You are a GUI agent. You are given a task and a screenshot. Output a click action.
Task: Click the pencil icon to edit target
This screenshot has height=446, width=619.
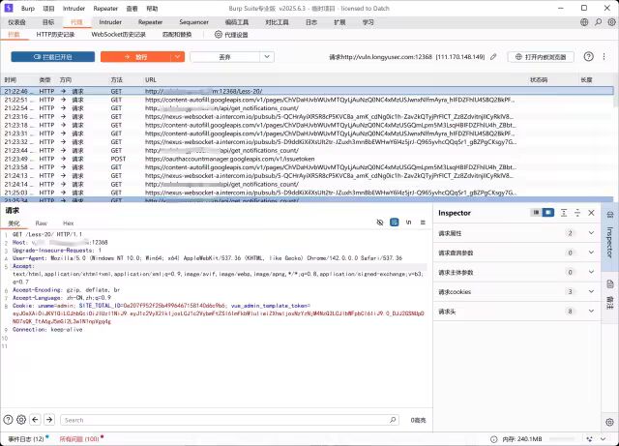pos(493,57)
